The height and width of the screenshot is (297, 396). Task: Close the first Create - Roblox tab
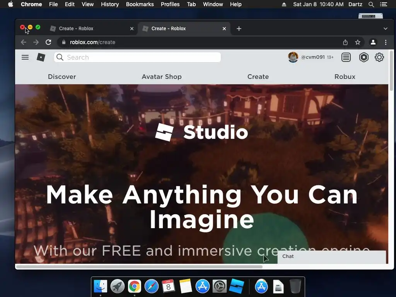[x=131, y=29]
